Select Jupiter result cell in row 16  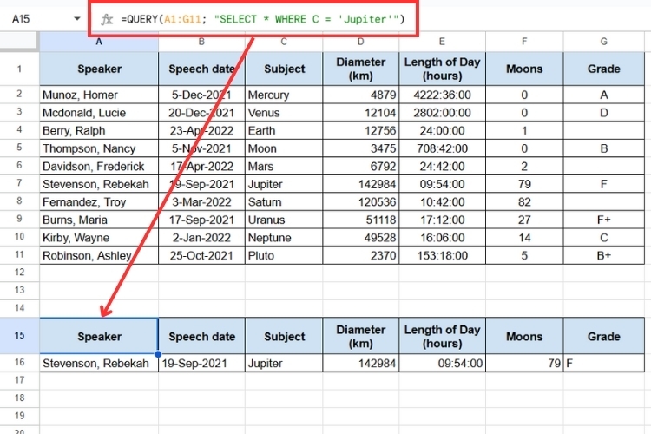point(284,363)
